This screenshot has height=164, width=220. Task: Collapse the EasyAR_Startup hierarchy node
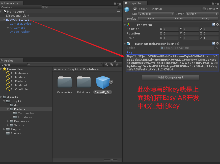pos(4,20)
